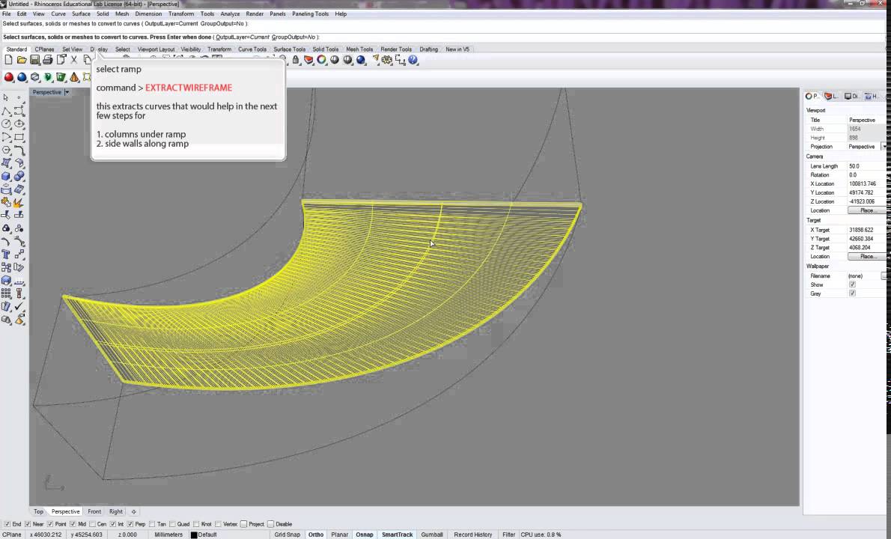Toggle Grid Snap in status bar
Image resolution: width=891 pixels, height=539 pixels.
[287, 535]
